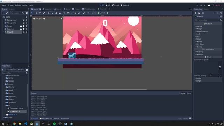
Task: Open the Project menu
Action: pyautogui.click(x=11, y=5)
